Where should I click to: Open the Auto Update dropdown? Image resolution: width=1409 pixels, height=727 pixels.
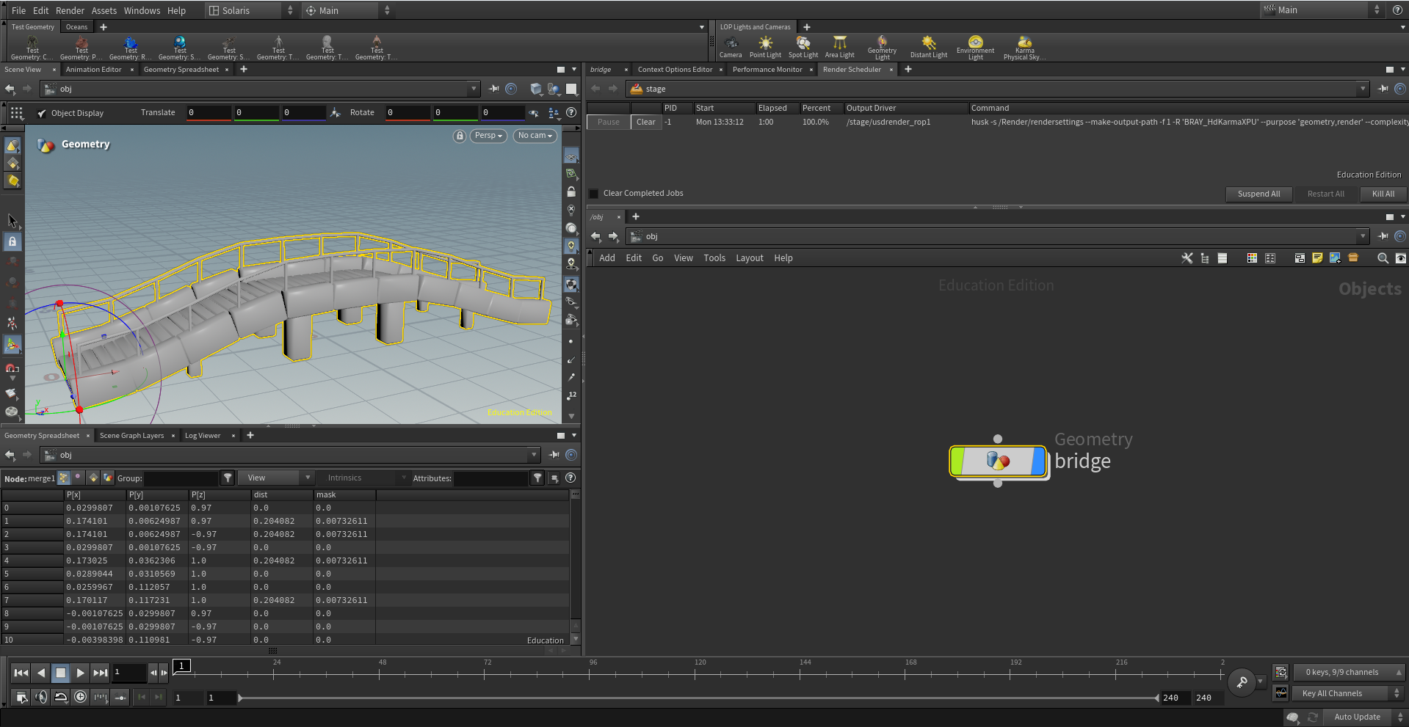1363,717
